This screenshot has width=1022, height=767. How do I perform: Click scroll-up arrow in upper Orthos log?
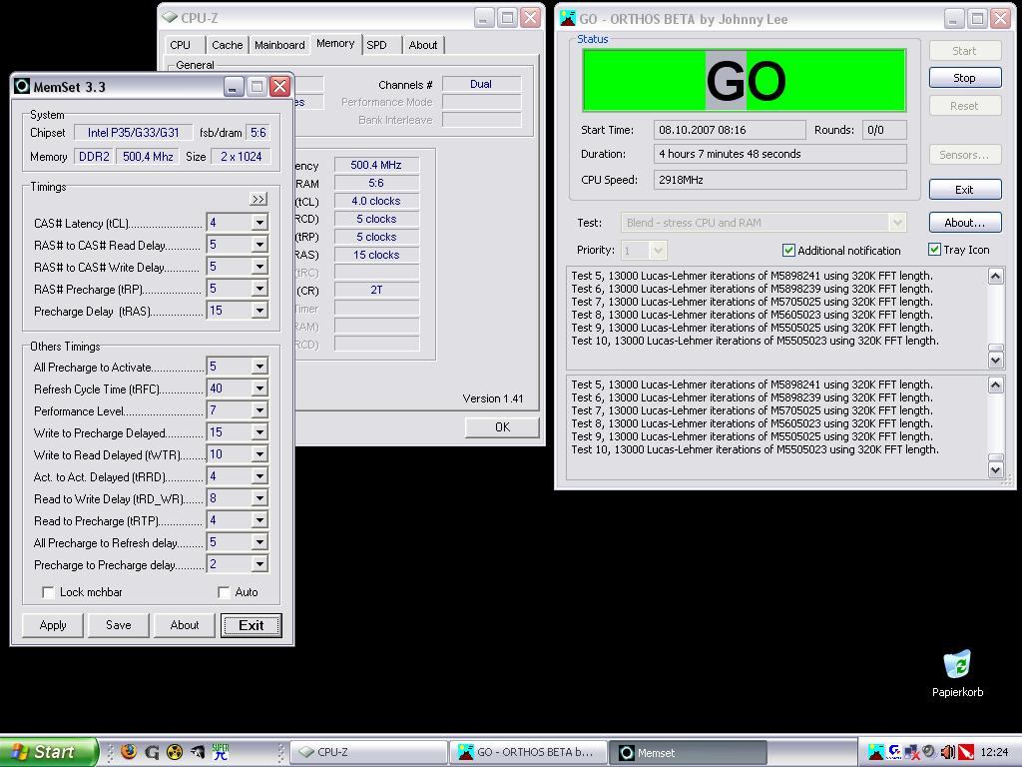(995, 276)
